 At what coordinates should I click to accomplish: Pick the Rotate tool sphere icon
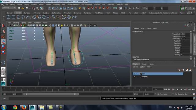(3, 47)
